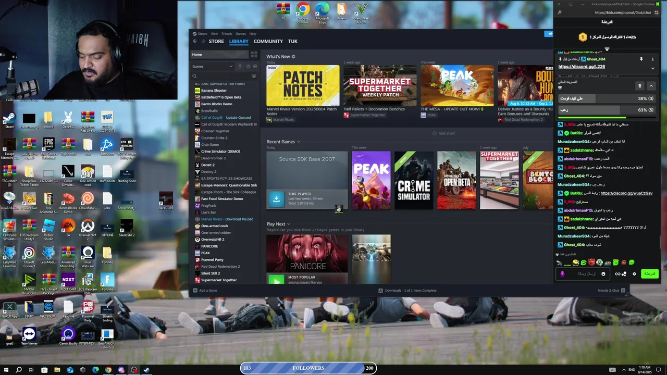Screen dimensions: 667x375
Task: Select Banana Shooter in library list
Action: 214,91
